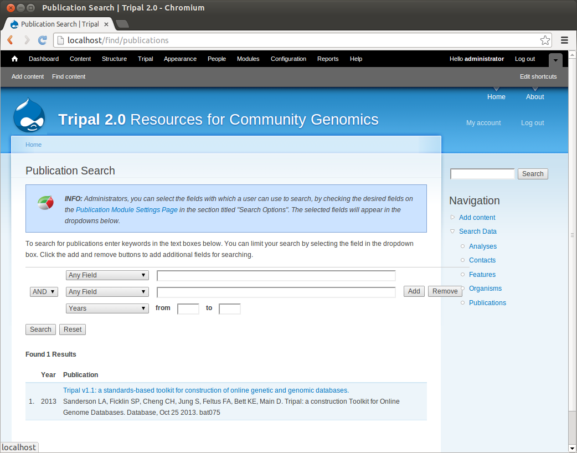Open the Configuration admin menu
577x453 pixels.
point(288,59)
